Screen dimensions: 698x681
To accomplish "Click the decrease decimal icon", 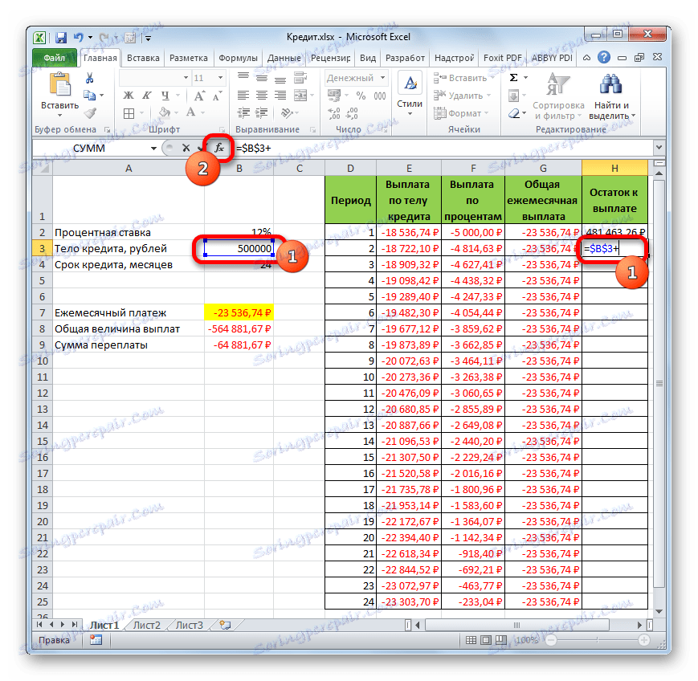I will tap(352, 114).
